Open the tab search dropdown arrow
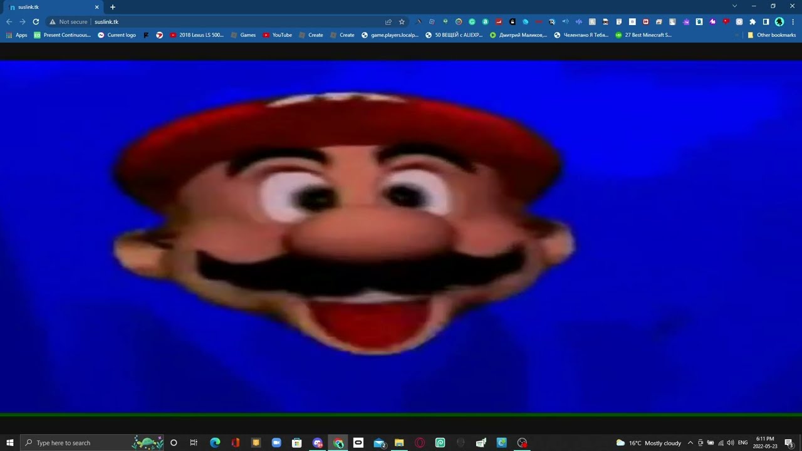Screen dimensions: 802x451 pyautogui.click(x=734, y=6)
